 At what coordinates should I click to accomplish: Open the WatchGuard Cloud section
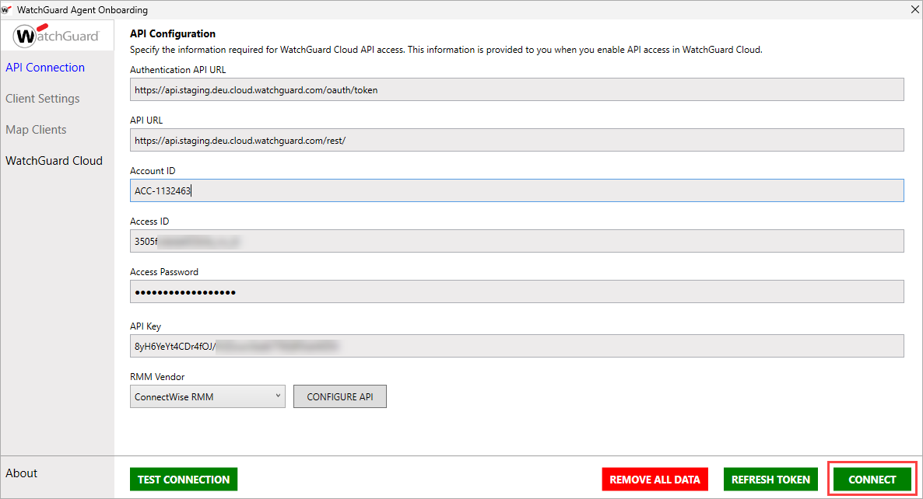tap(54, 161)
